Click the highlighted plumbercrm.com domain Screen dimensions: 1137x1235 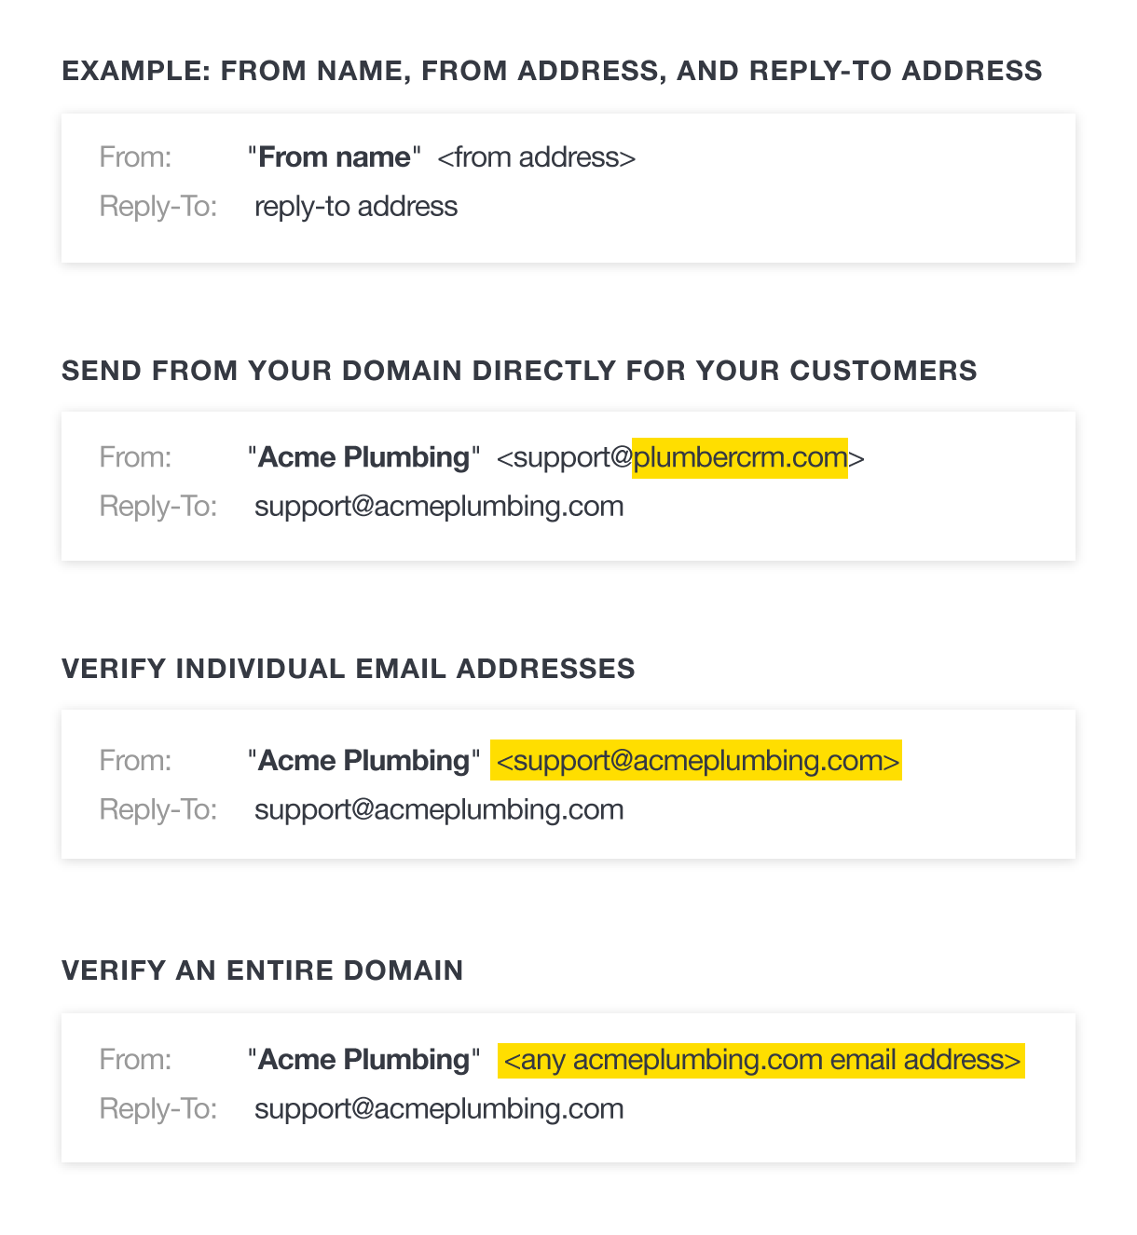pyautogui.click(x=739, y=457)
